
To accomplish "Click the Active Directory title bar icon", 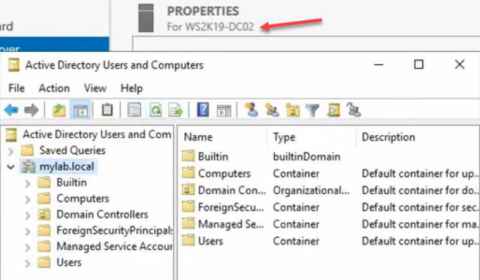I will click(13, 65).
